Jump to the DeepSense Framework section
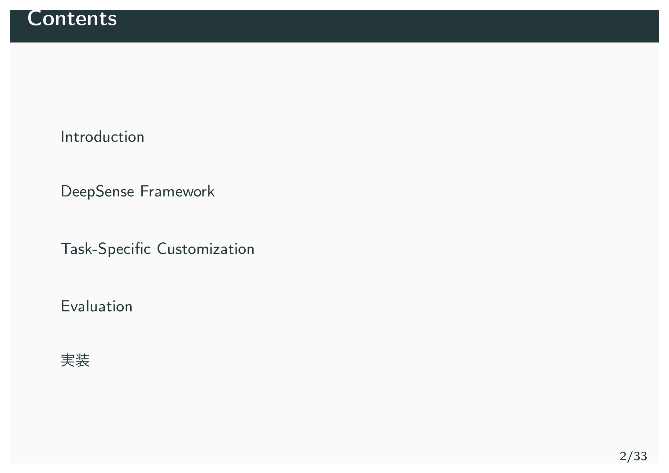The width and height of the screenshot is (669, 473). tap(138, 192)
